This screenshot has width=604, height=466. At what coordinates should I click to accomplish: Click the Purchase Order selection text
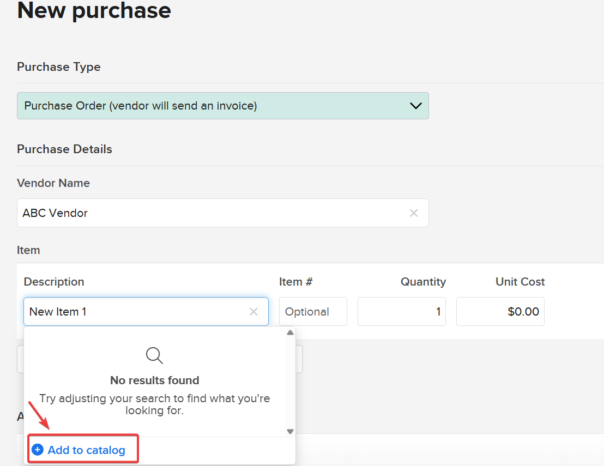coord(141,106)
